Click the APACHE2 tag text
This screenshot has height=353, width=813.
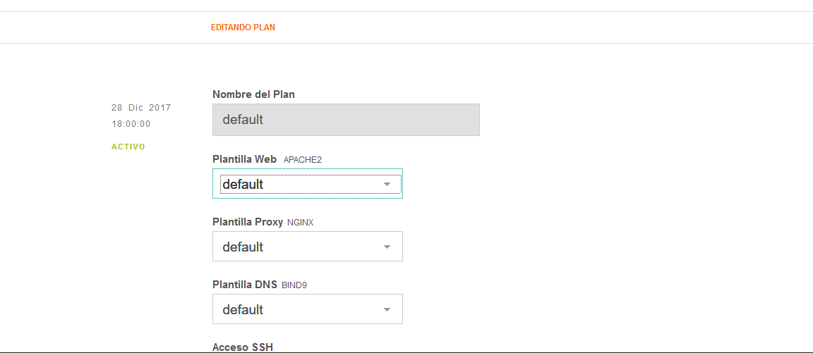click(303, 160)
